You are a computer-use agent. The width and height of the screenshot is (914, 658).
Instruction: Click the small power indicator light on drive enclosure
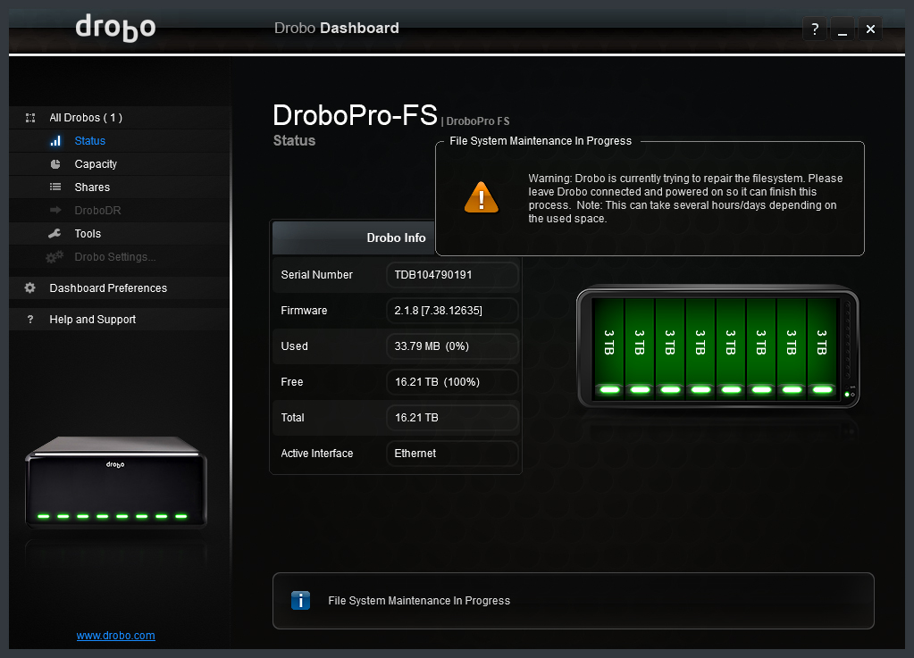847,395
